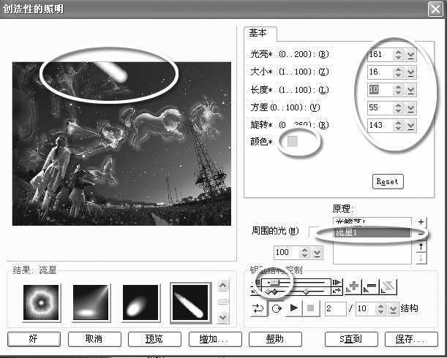Screen dimensions: 447x358
Task: Expand the 旋转 rotation value dropdown
Action: click(410, 125)
